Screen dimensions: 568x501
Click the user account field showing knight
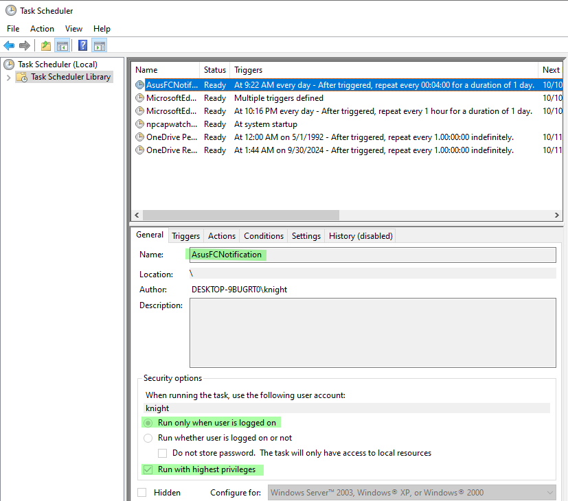pyautogui.click(x=347, y=408)
